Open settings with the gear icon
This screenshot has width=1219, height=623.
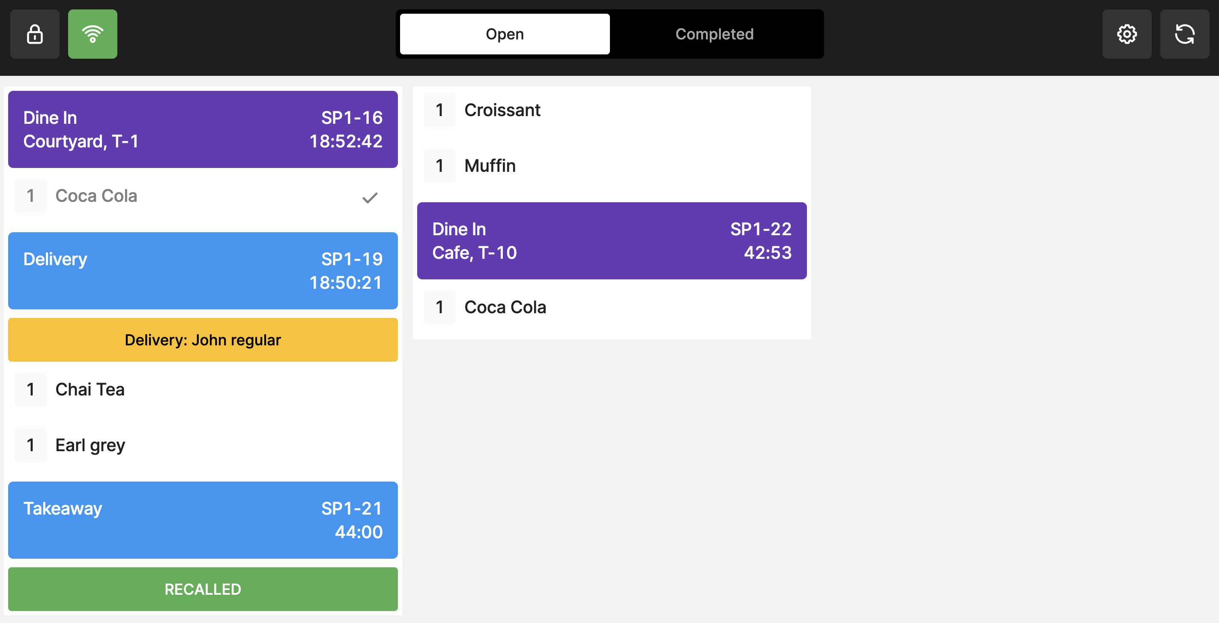[x=1127, y=34]
